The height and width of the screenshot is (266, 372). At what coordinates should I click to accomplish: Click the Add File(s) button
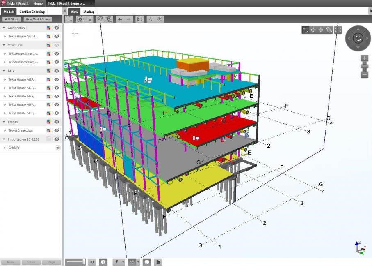tap(11, 19)
